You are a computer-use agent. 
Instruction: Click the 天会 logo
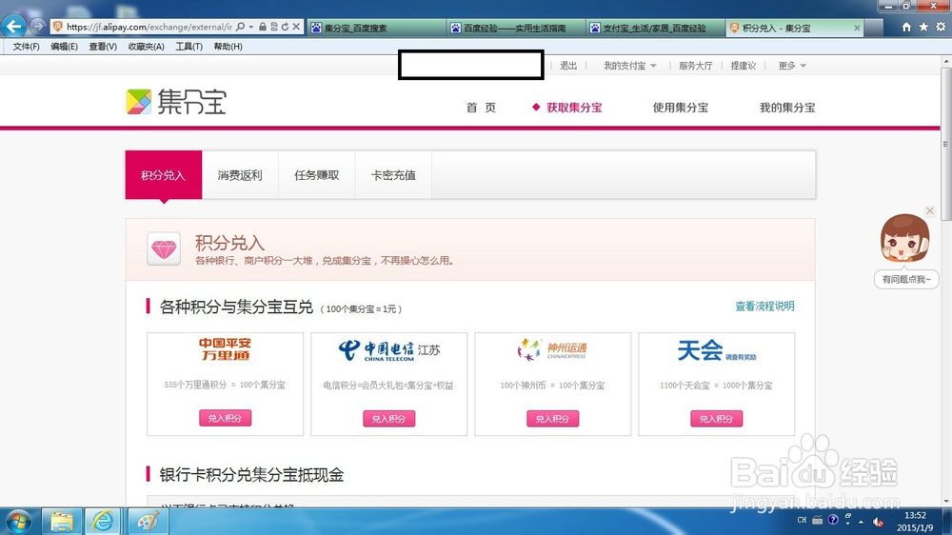pyautogui.click(x=717, y=350)
